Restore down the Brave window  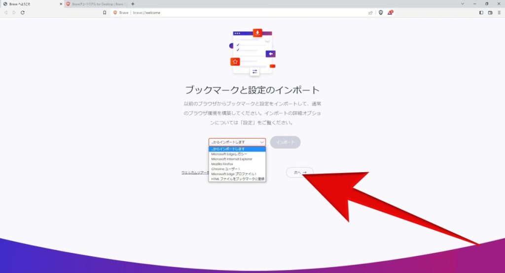click(487, 4)
